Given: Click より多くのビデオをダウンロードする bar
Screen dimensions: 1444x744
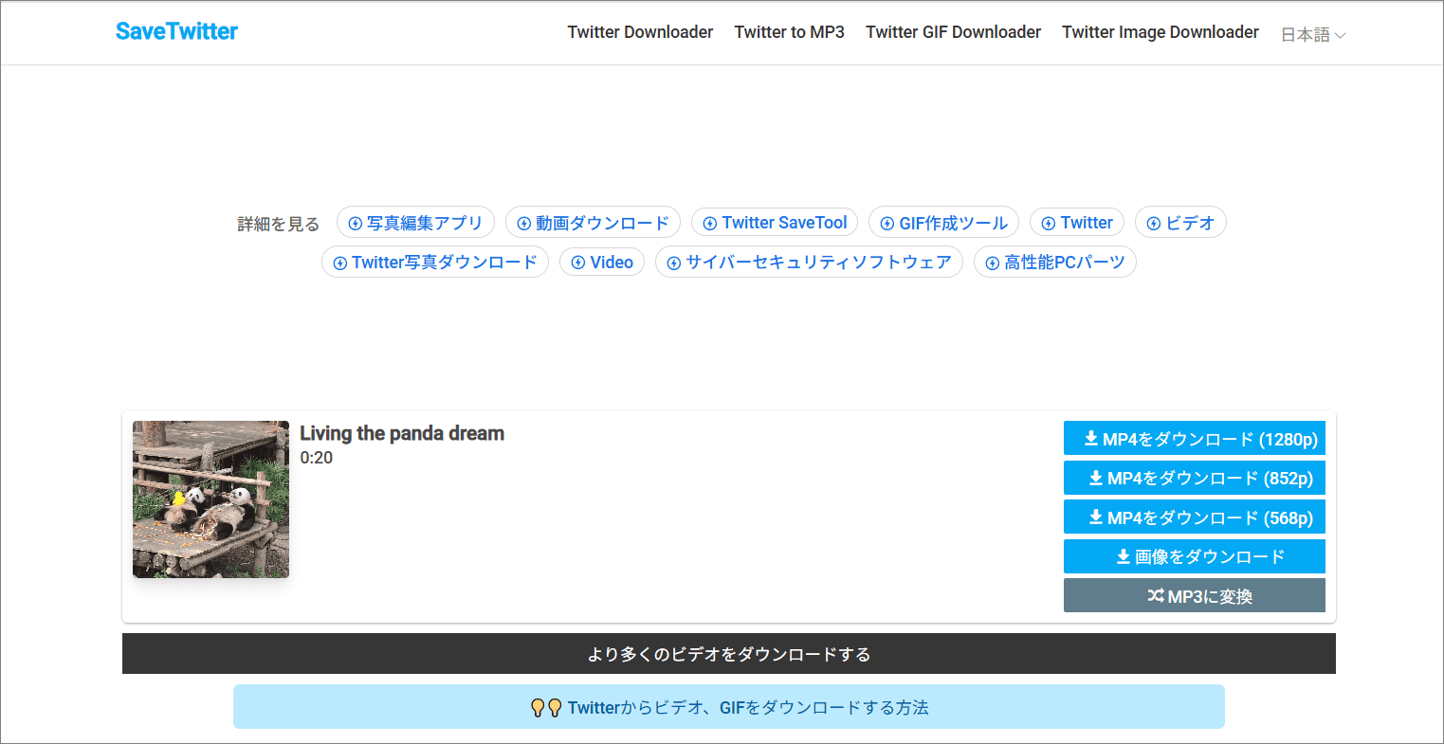Looking at the screenshot, I should tap(727, 653).
